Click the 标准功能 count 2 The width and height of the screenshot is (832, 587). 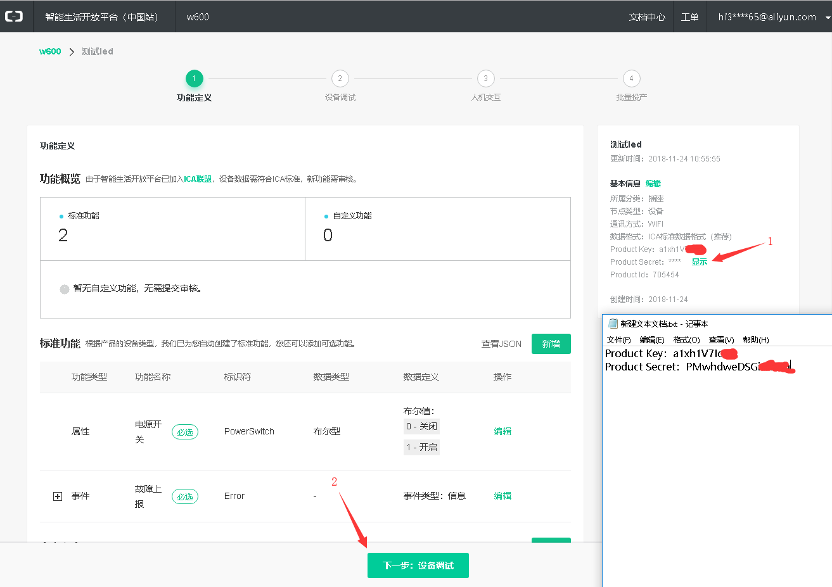click(x=63, y=236)
